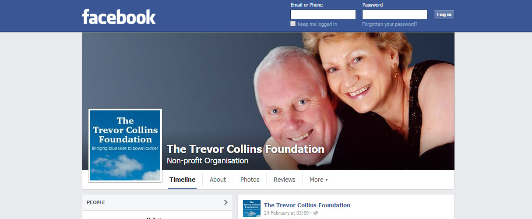Click the page title on cover photo

pyautogui.click(x=246, y=149)
